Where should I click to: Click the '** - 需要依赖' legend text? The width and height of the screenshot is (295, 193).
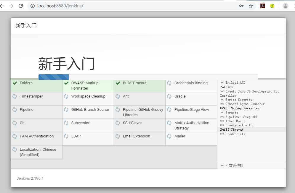pos(232,166)
